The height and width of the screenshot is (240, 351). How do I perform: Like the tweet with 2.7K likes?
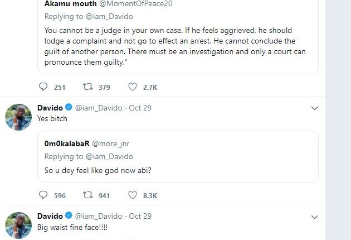click(x=133, y=87)
